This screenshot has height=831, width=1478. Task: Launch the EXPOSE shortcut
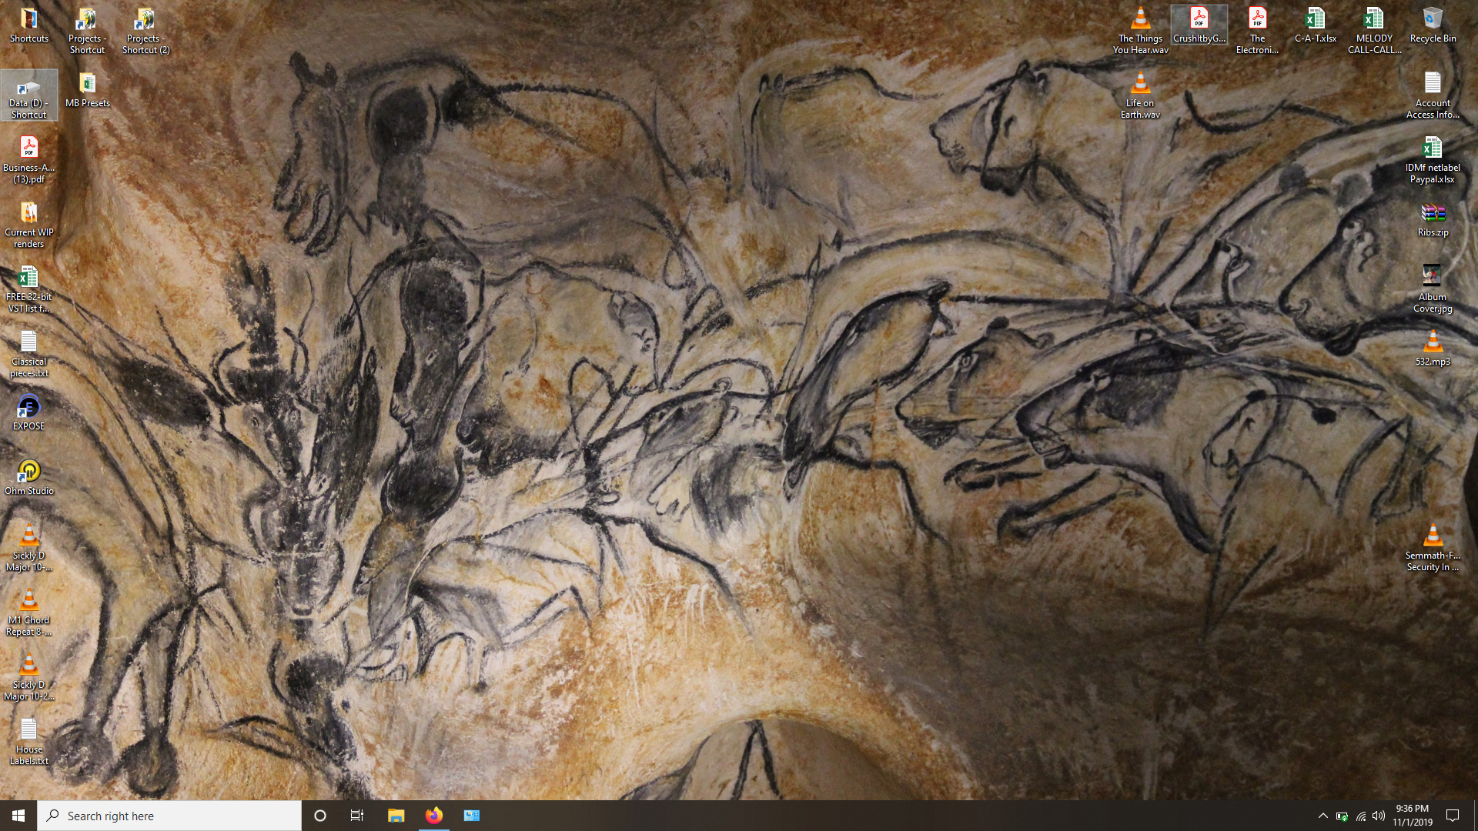(x=28, y=412)
